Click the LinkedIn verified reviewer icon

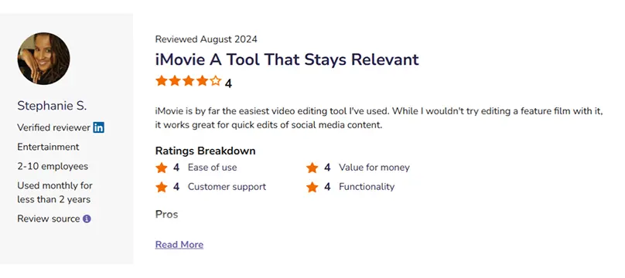point(98,127)
